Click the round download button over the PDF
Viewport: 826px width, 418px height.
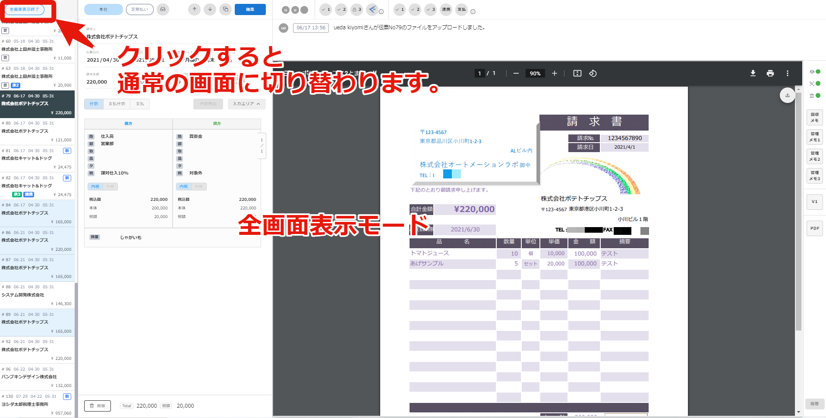(788, 95)
